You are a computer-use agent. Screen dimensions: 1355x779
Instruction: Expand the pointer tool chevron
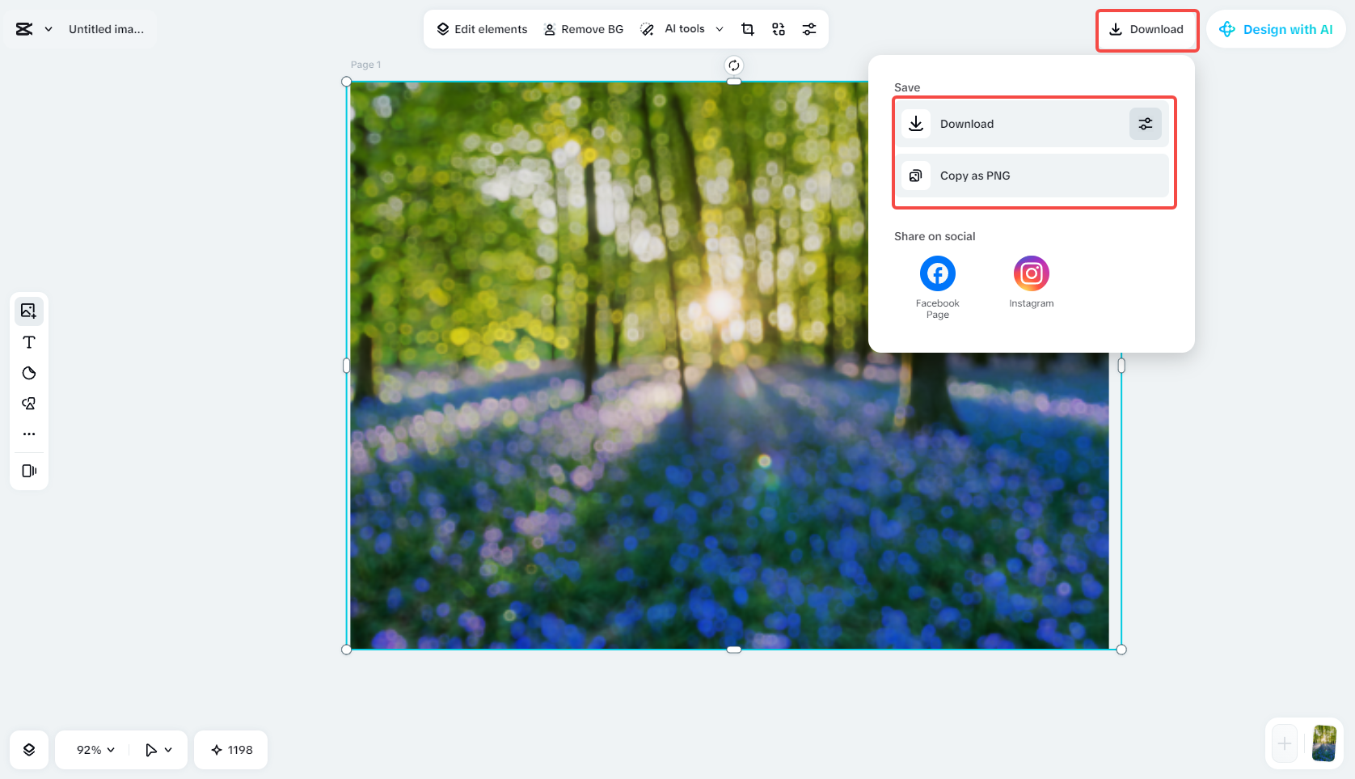click(168, 750)
